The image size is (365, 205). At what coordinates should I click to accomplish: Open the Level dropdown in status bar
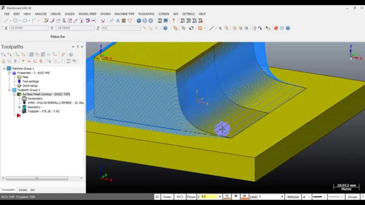pyautogui.click(x=282, y=197)
